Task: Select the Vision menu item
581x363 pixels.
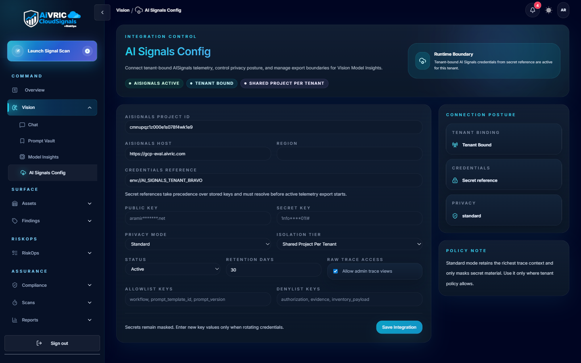Action: pos(52,107)
